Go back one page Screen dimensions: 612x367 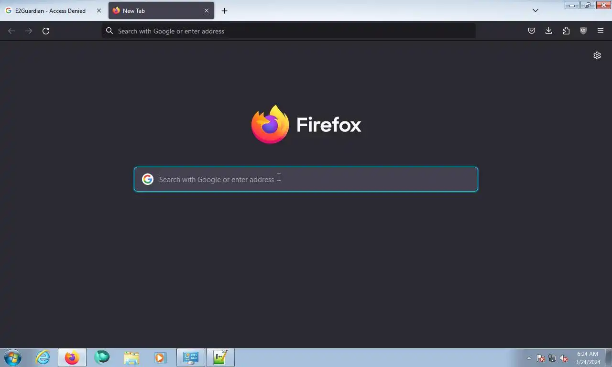(x=11, y=31)
